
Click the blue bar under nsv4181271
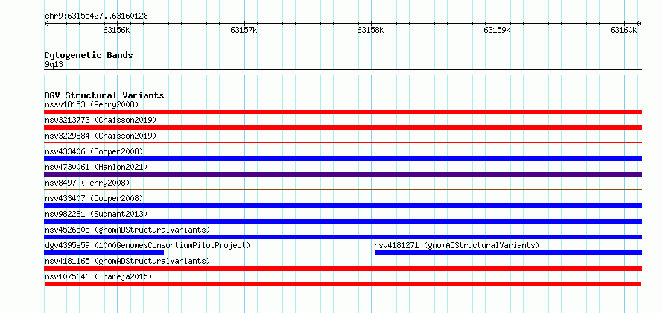508,253
